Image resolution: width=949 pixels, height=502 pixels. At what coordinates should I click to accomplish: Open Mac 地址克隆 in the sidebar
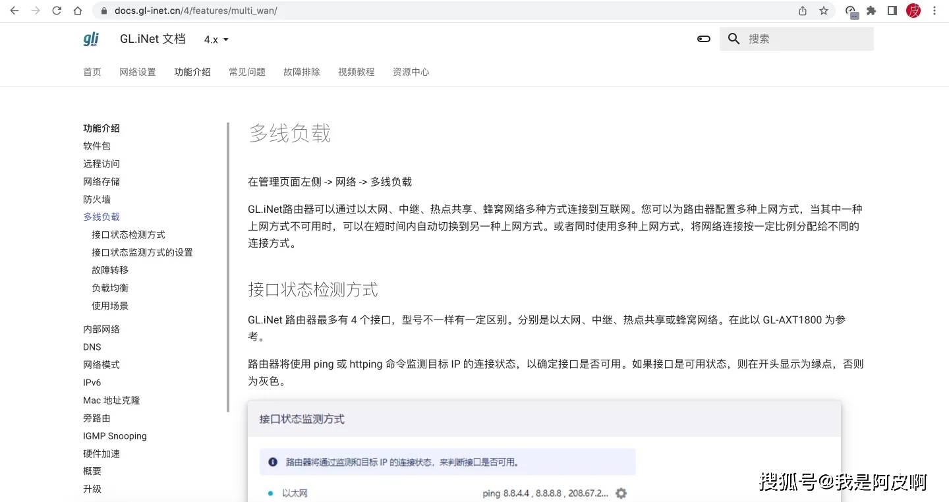[111, 401]
